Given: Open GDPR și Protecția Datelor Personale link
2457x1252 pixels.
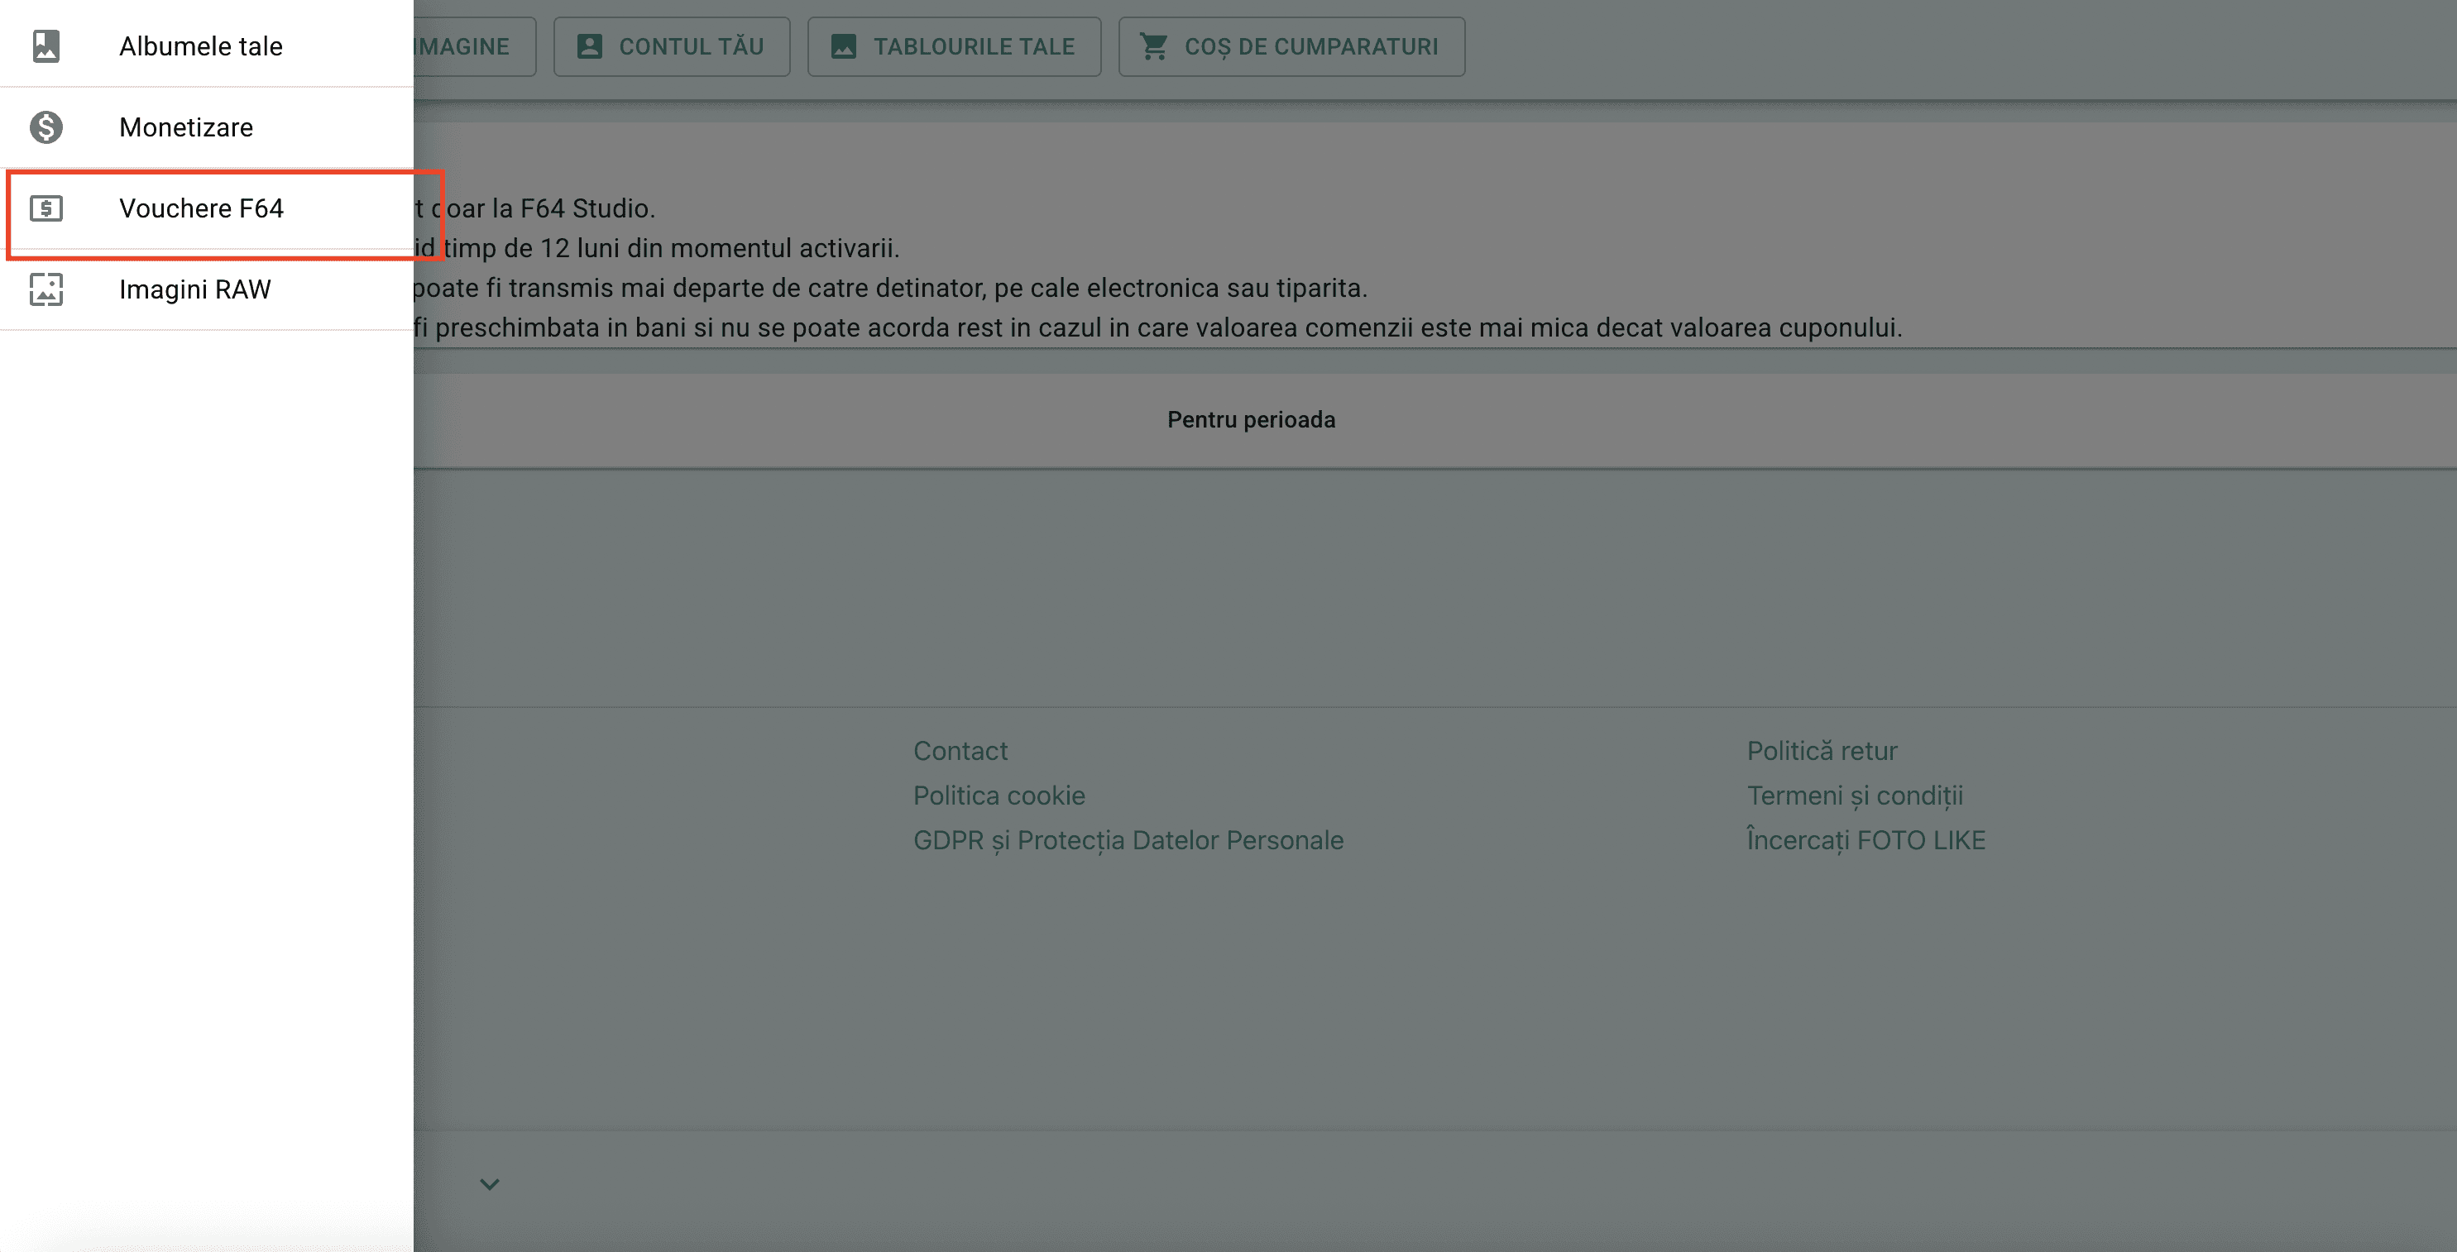Looking at the screenshot, I should pos(1128,841).
